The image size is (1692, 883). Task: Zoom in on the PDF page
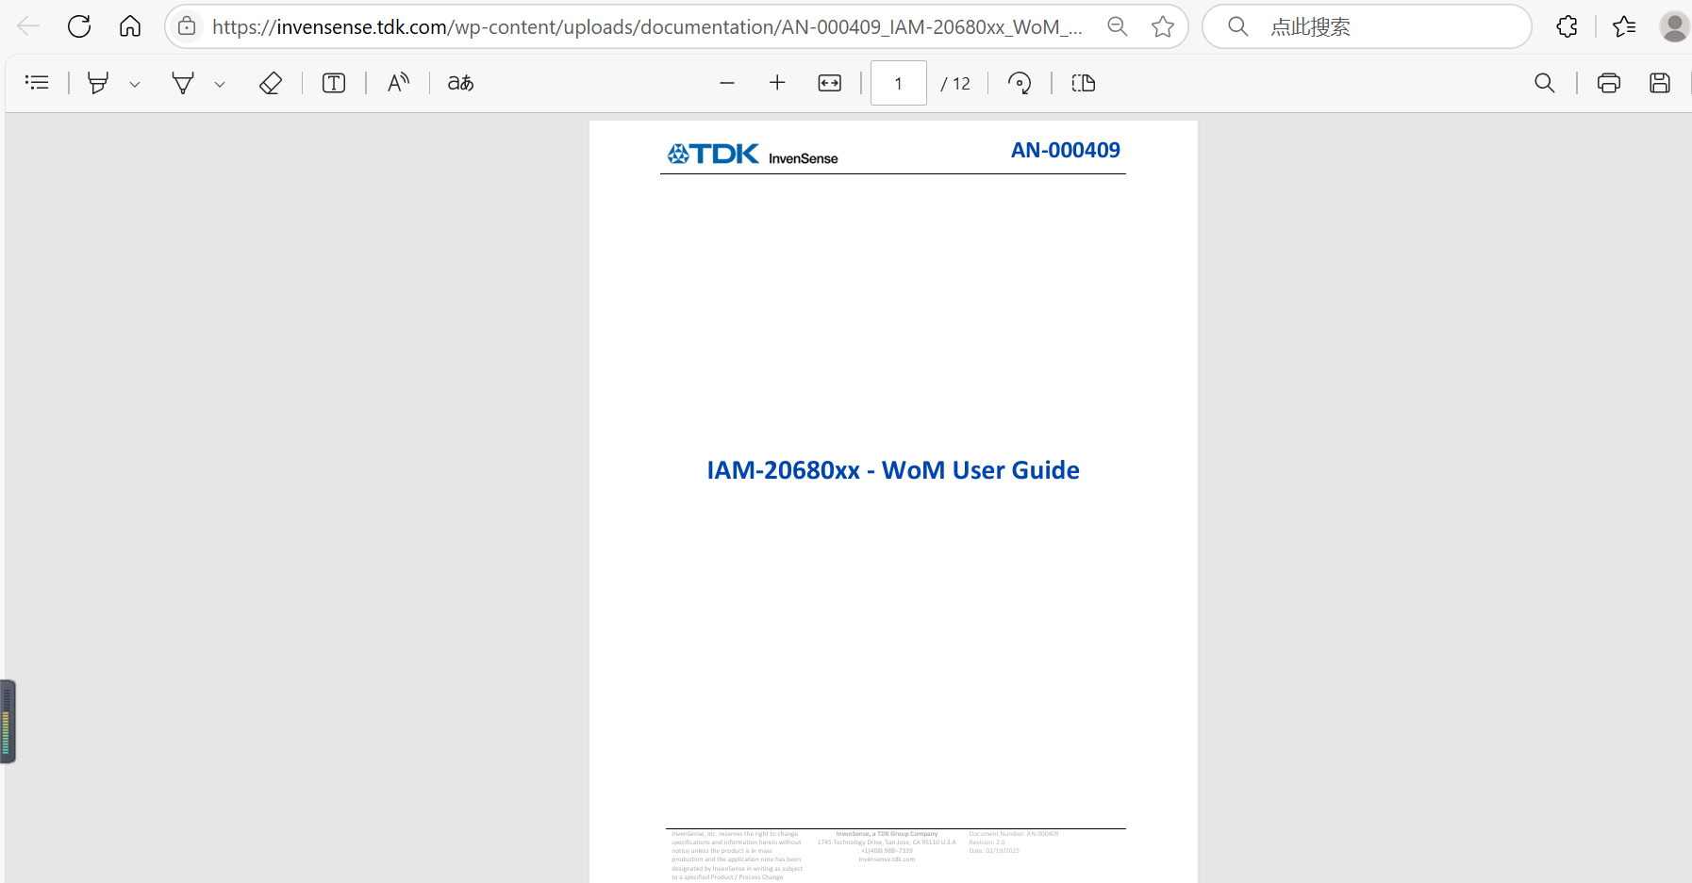point(777,83)
